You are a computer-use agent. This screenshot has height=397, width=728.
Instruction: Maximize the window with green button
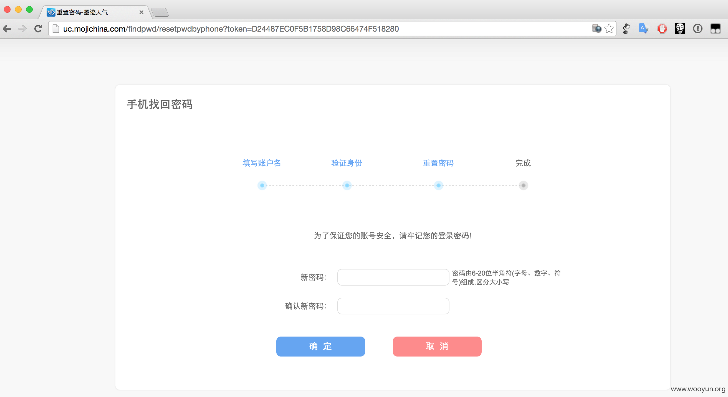[29, 10]
